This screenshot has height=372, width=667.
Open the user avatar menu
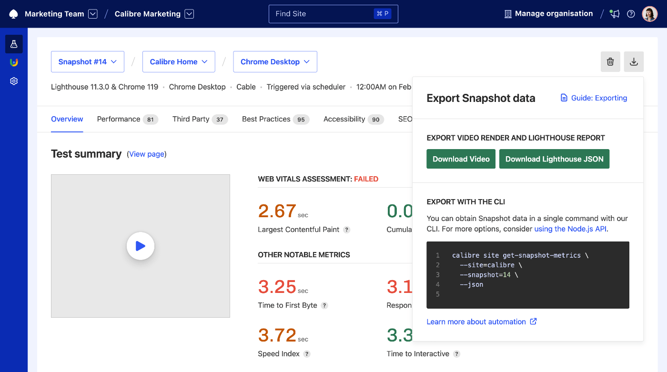coord(650,13)
